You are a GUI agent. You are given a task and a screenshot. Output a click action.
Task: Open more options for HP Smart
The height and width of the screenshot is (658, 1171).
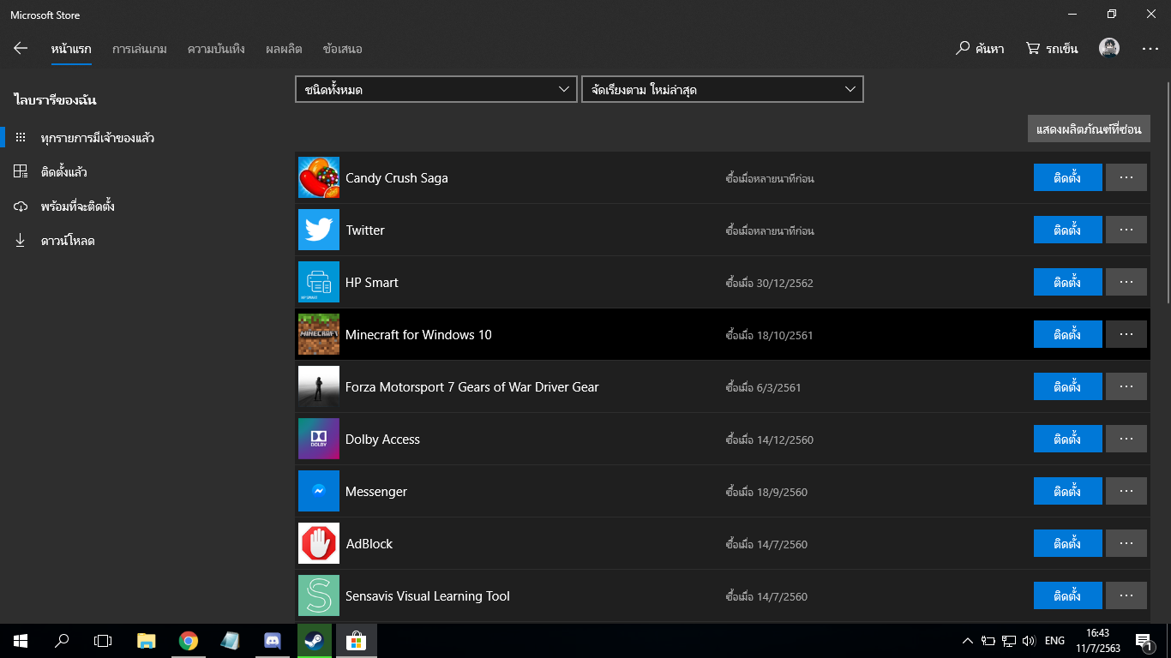[1126, 282]
